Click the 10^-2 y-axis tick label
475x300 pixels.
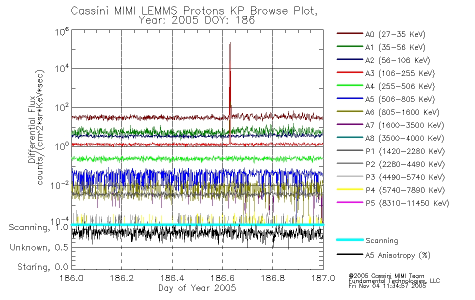[59, 185]
